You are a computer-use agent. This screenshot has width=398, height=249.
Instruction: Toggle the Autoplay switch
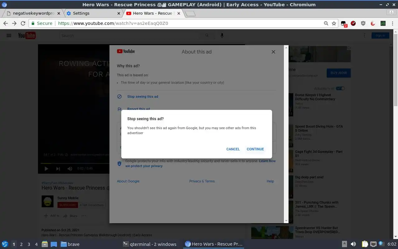[x=340, y=88]
